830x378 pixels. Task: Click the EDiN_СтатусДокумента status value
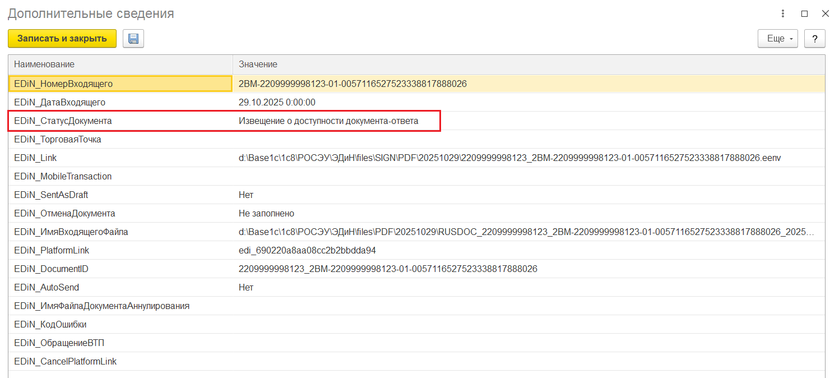pos(328,121)
